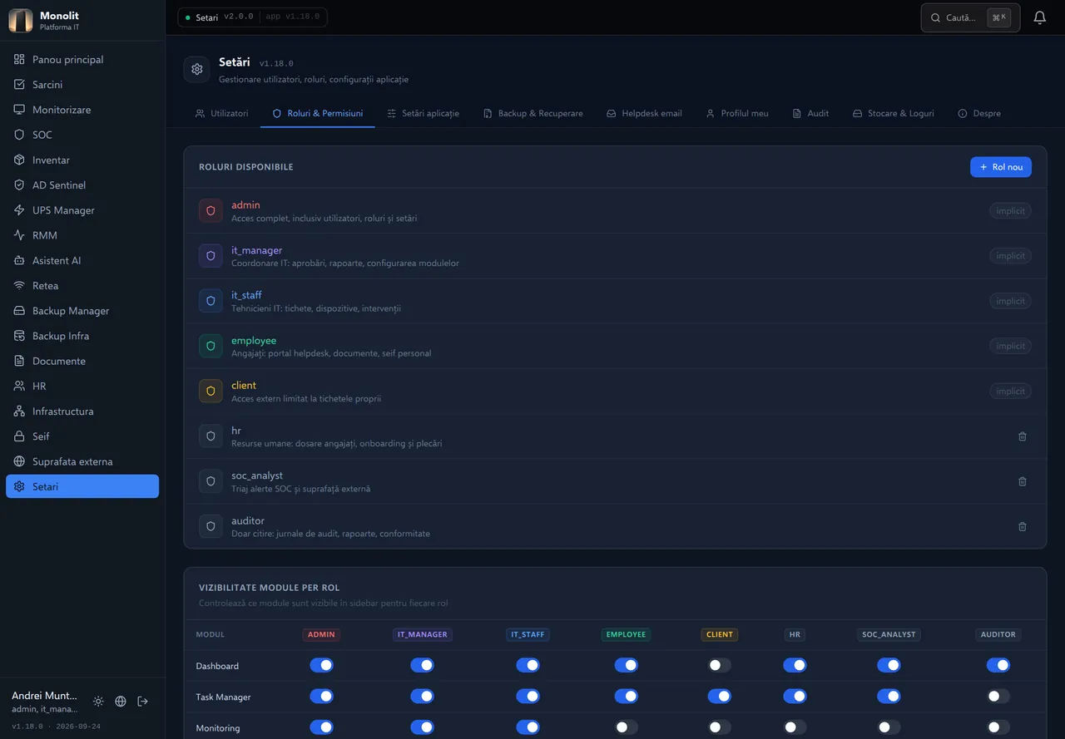
Task: Click the SOC_ANALYST column header badge
Action: pyautogui.click(x=889, y=634)
